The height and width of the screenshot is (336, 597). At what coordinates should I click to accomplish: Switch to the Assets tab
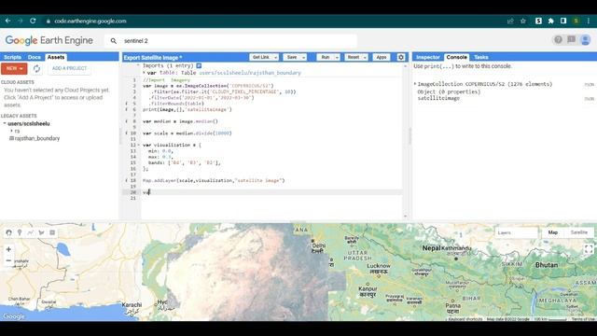(56, 57)
